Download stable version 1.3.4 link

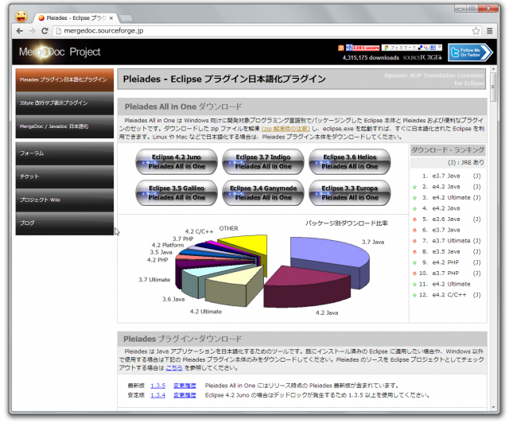157,395
